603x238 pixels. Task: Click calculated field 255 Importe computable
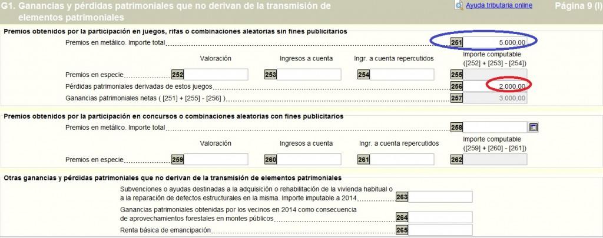(x=495, y=75)
